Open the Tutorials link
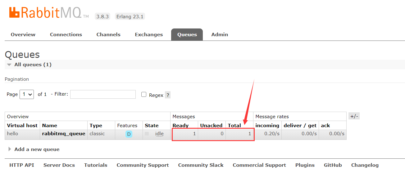The height and width of the screenshot is (181, 405). [96, 165]
